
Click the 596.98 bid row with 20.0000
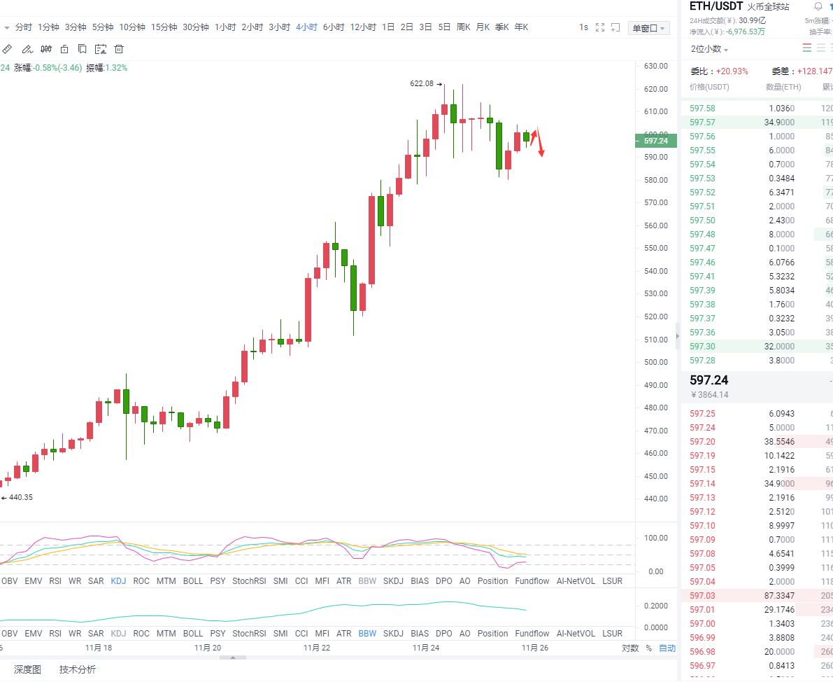point(757,652)
